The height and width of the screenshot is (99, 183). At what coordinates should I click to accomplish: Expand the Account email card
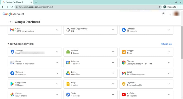[x=57, y=52]
